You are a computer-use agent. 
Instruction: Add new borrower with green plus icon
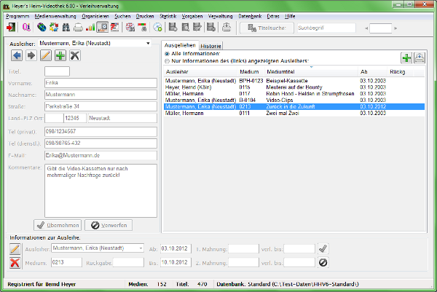tap(60, 56)
